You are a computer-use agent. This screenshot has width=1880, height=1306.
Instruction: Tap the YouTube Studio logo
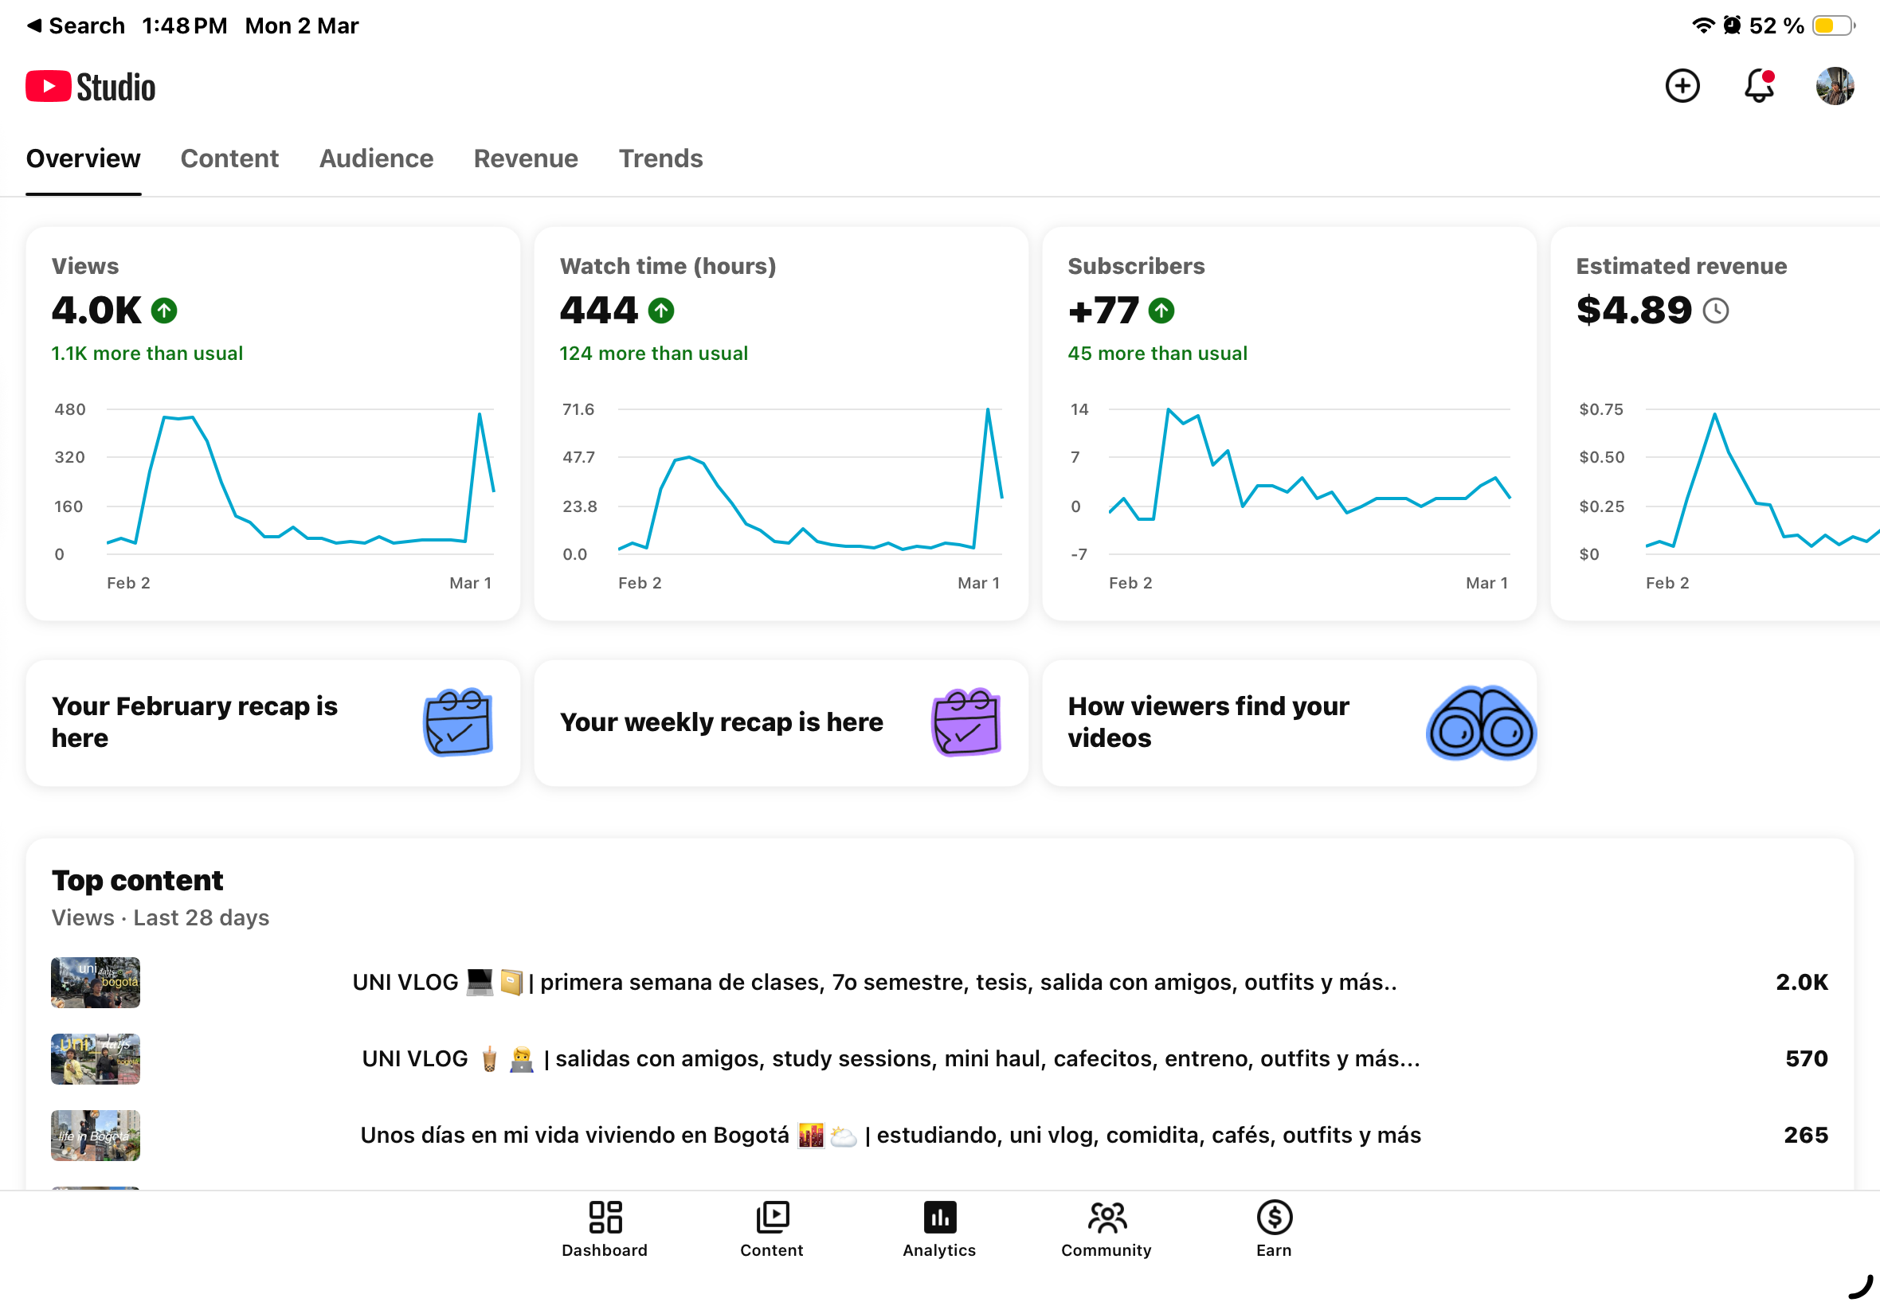91,87
